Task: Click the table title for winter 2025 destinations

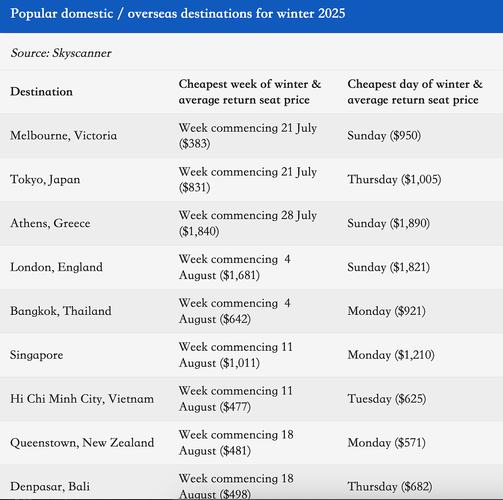Action: coord(178,13)
